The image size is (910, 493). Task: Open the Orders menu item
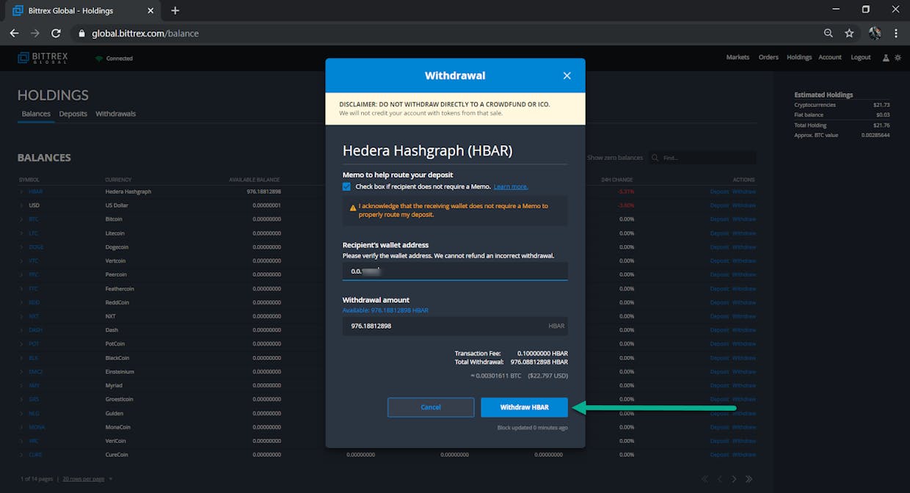[768, 57]
